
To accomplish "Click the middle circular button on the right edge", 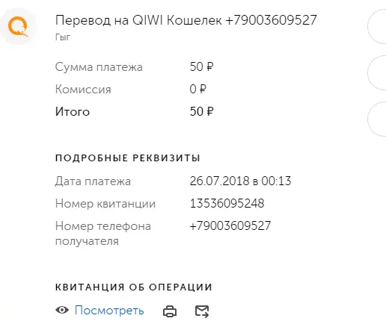I will click(377, 72).
